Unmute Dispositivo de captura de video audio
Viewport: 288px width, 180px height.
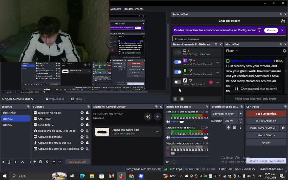click(x=168, y=153)
